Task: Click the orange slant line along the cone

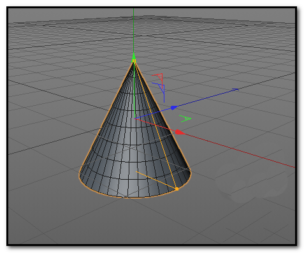Action: [155, 126]
